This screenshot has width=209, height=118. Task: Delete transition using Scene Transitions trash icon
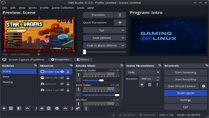150,85
